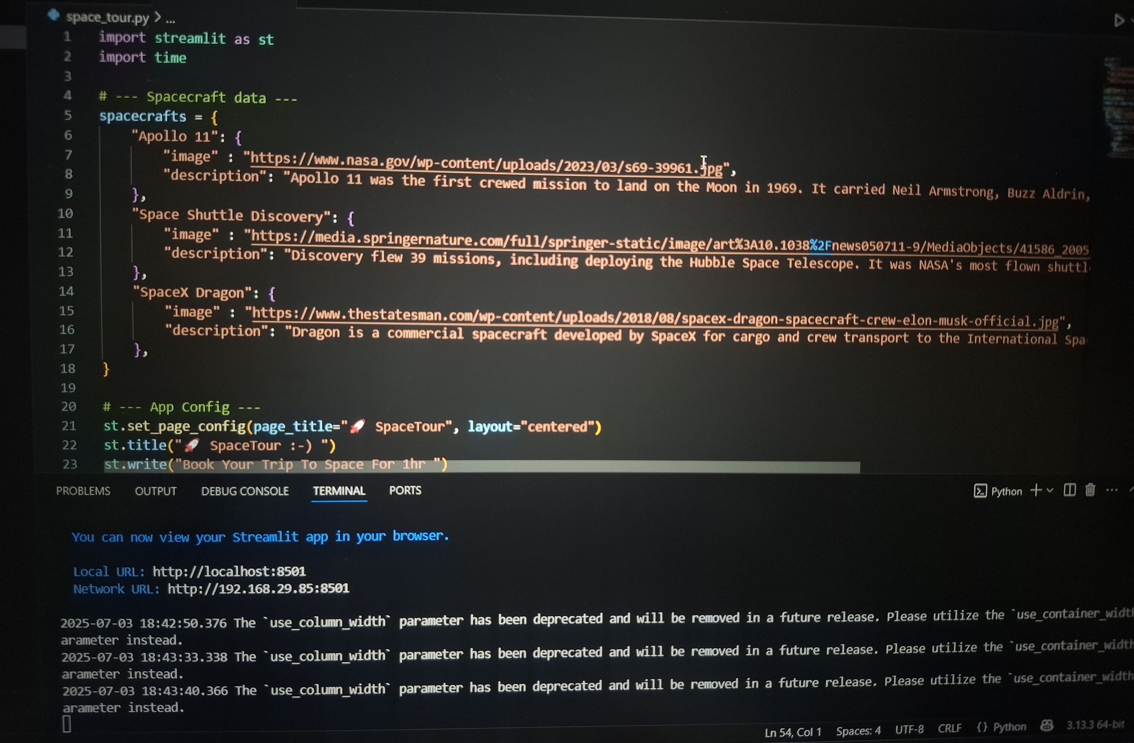This screenshot has width=1134, height=743.
Task: Click Spaces: 4 indentation setting
Action: pyautogui.click(x=858, y=730)
